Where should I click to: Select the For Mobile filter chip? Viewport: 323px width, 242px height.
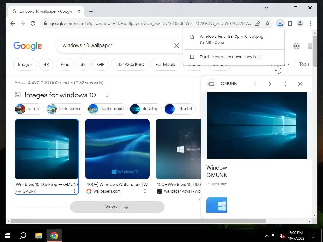166,64
